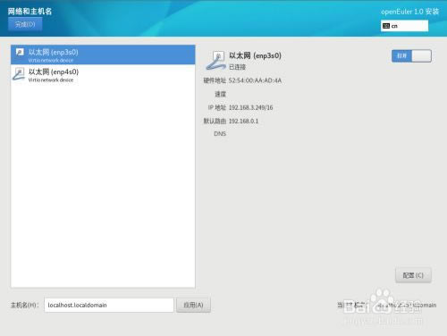The height and width of the screenshot is (336, 447).
Task: Select the enp4s0 Ethernet device row
Action: pyautogui.click(x=103, y=75)
